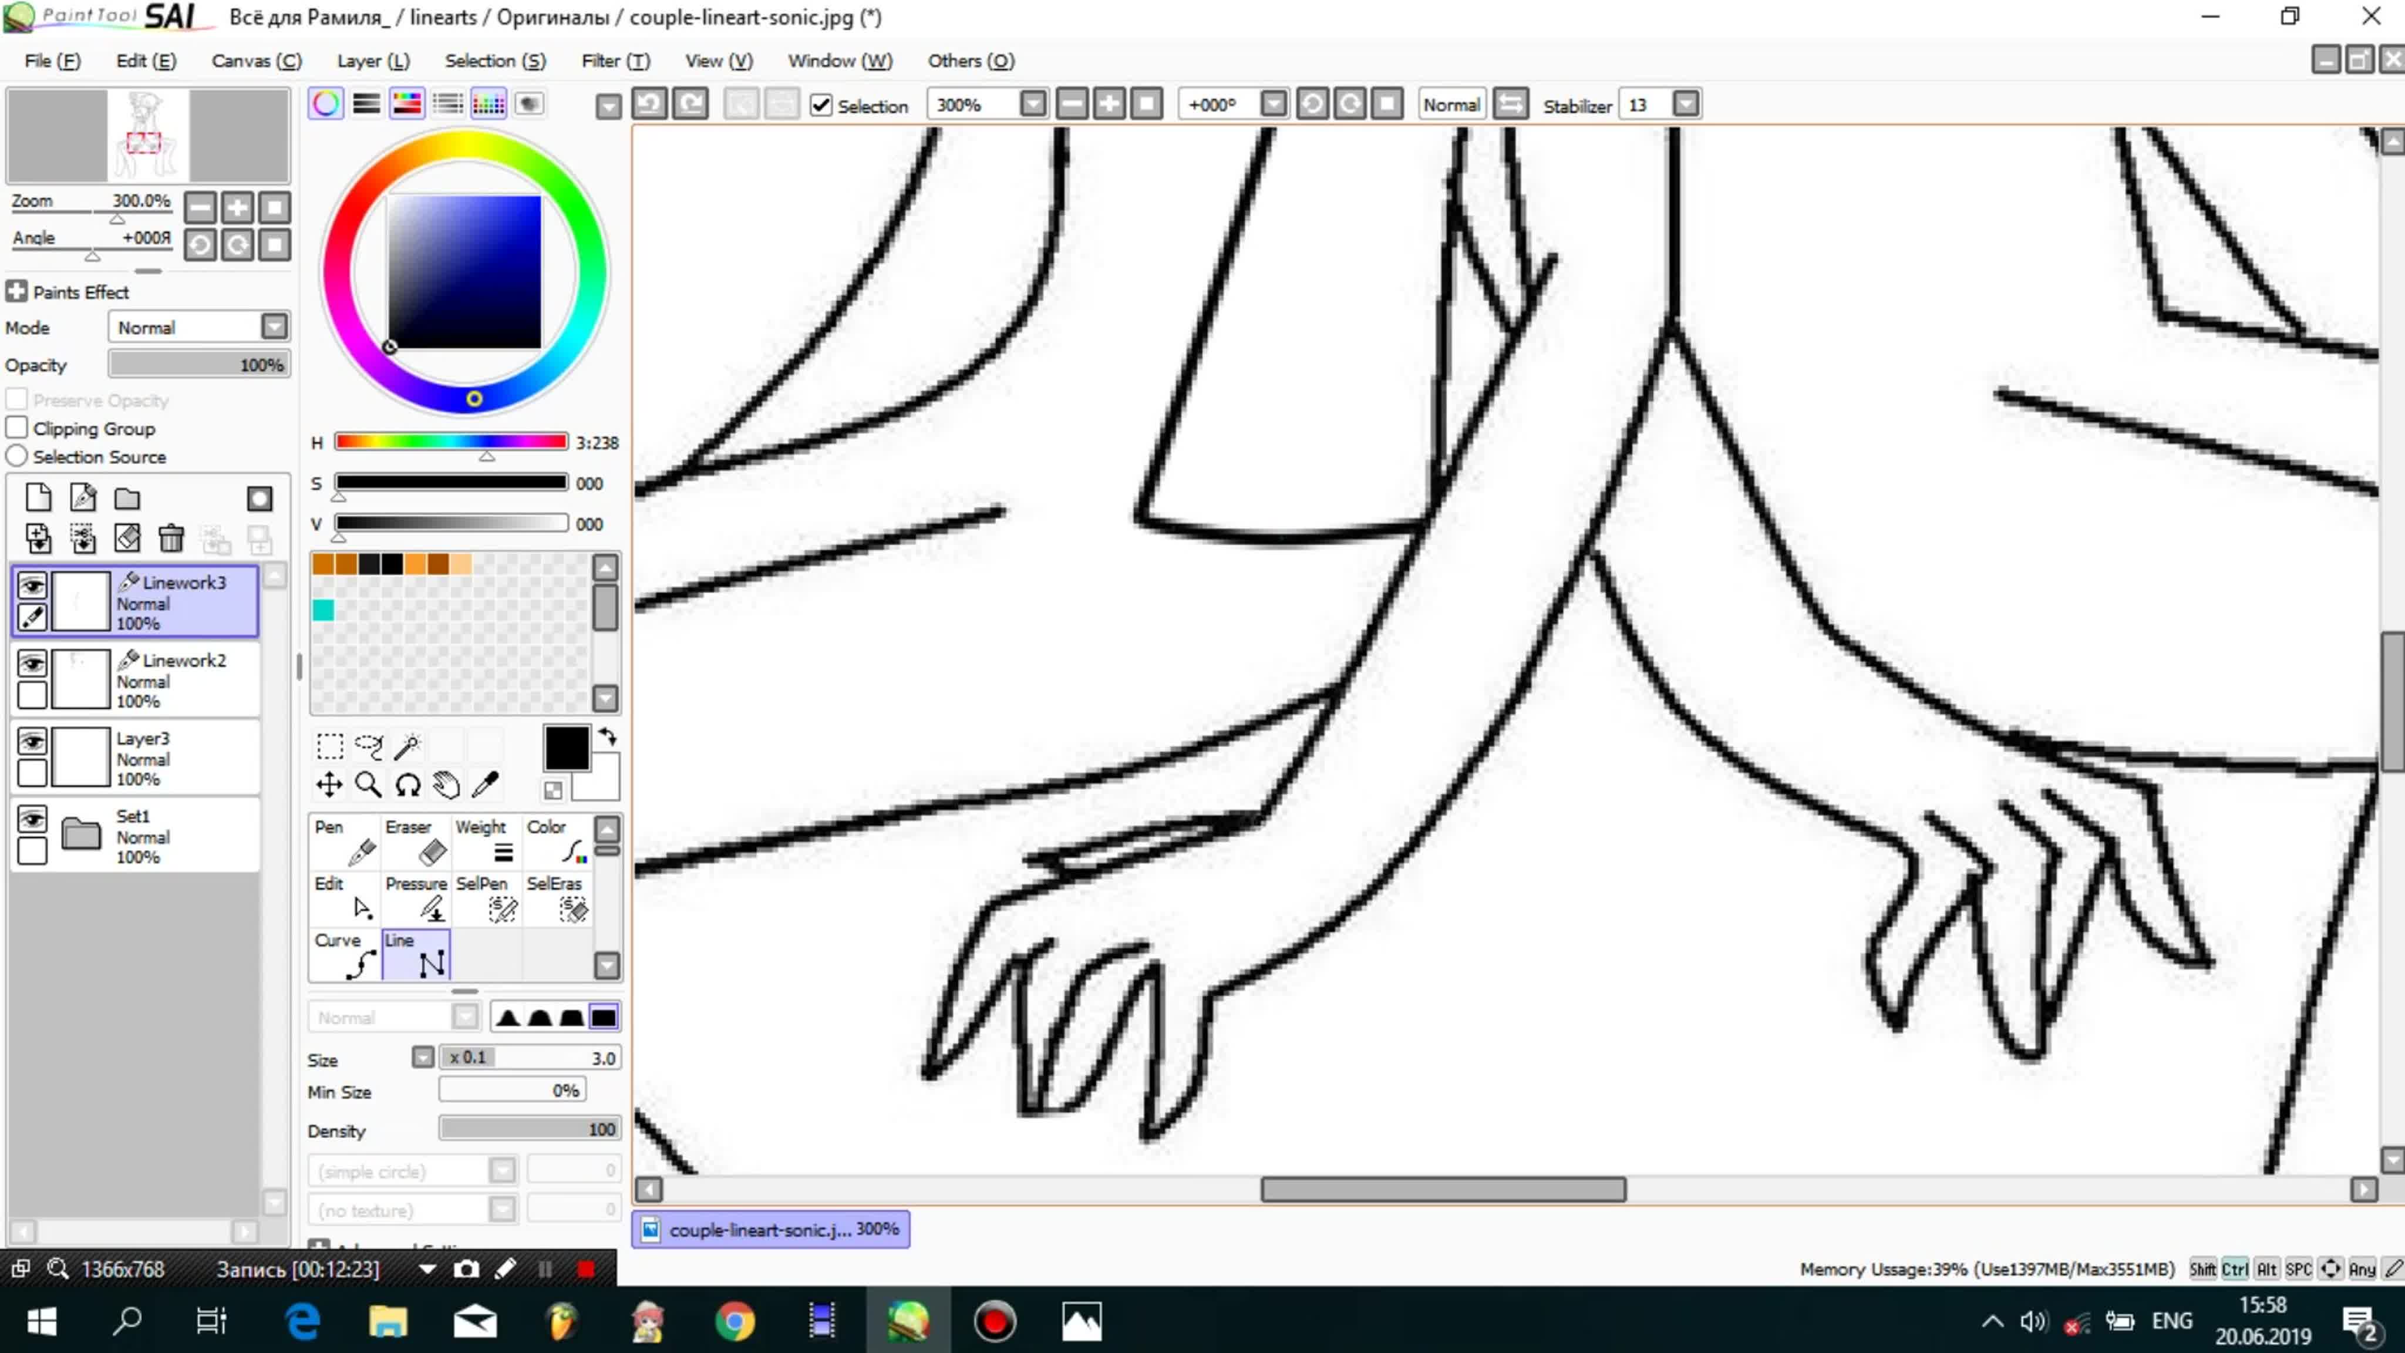This screenshot has height=1353, width=2405.
Task: Pick the move layer tool
Action: point(329,785)
